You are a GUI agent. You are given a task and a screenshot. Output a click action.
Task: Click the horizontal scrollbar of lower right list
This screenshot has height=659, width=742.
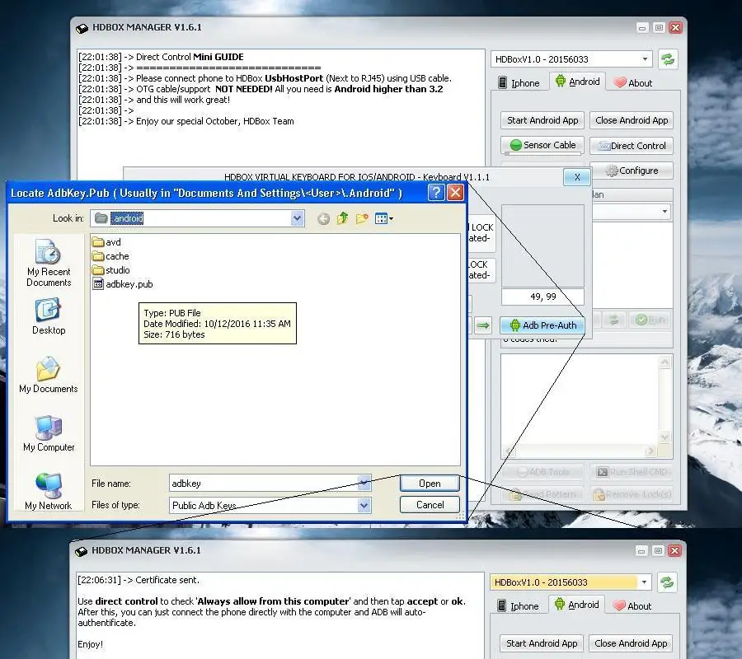tap(580, 451)
